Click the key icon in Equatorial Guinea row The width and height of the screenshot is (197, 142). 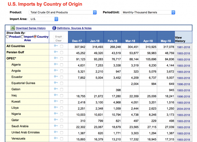coord(56,83)
